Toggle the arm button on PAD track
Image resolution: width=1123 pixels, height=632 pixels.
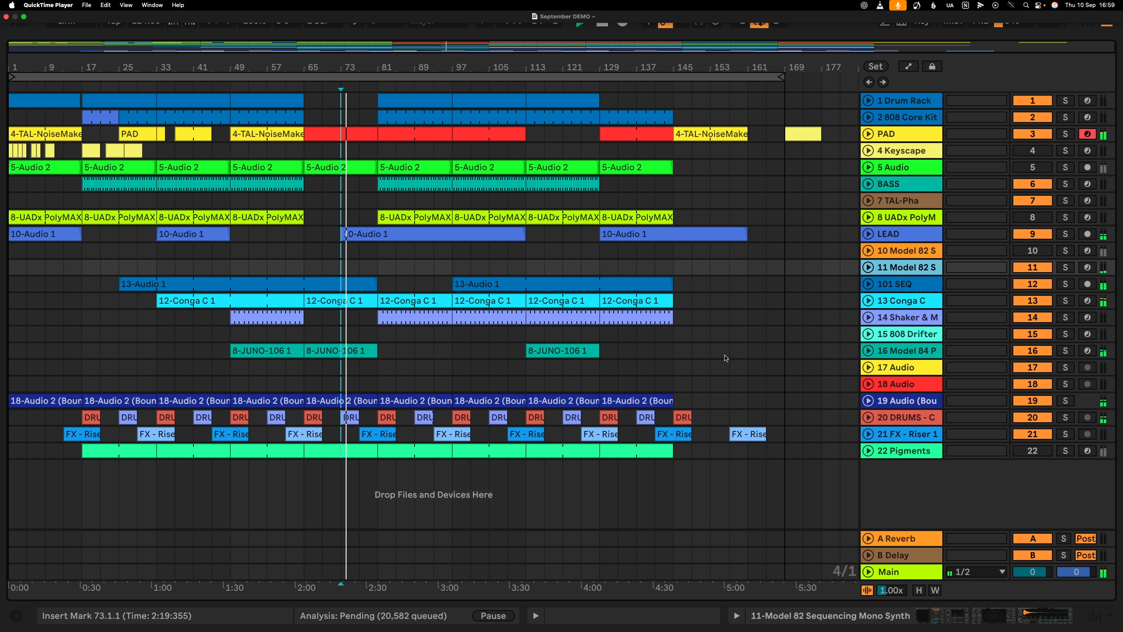[x=1087, y=134]
